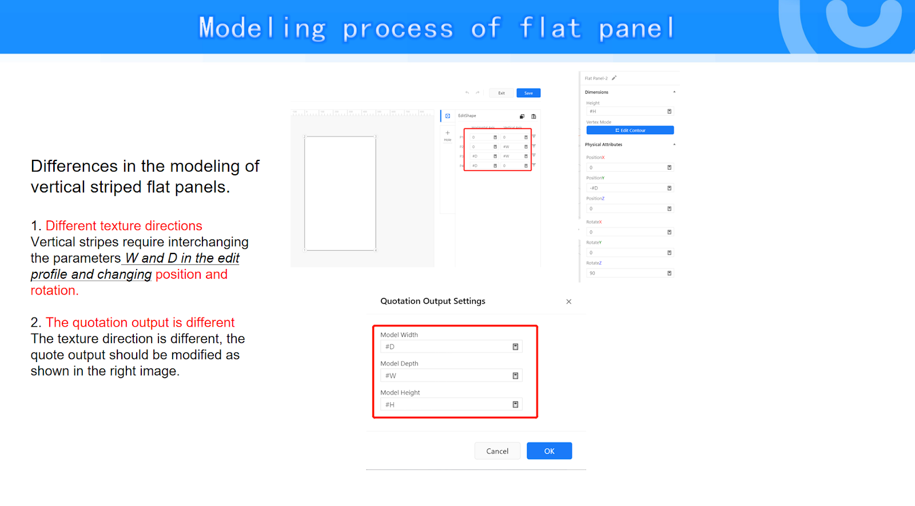Image resolution: width=915 pixels, height=506 pixels.
Task: Cancel the Quotation Output Settings dialog
Action: pos(497,451)
